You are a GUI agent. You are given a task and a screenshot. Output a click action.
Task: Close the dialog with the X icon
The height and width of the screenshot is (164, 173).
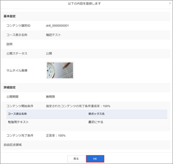(170, 3)
